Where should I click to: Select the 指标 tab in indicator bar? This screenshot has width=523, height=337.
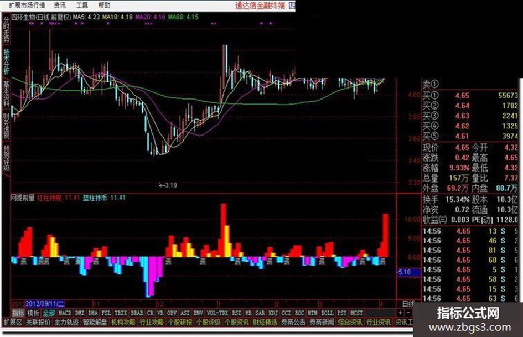[18, 313]
